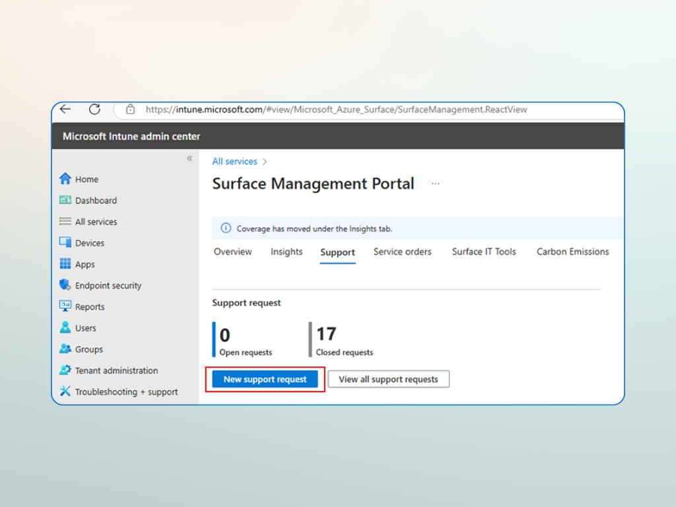Click the Dashboard chart icon
This screenshot has width=676, height=507.
65,199
